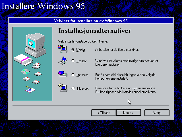Click the Tilpasset gear computer icon
This screenshot has width=182, height=137.
[x=63, y=88]
